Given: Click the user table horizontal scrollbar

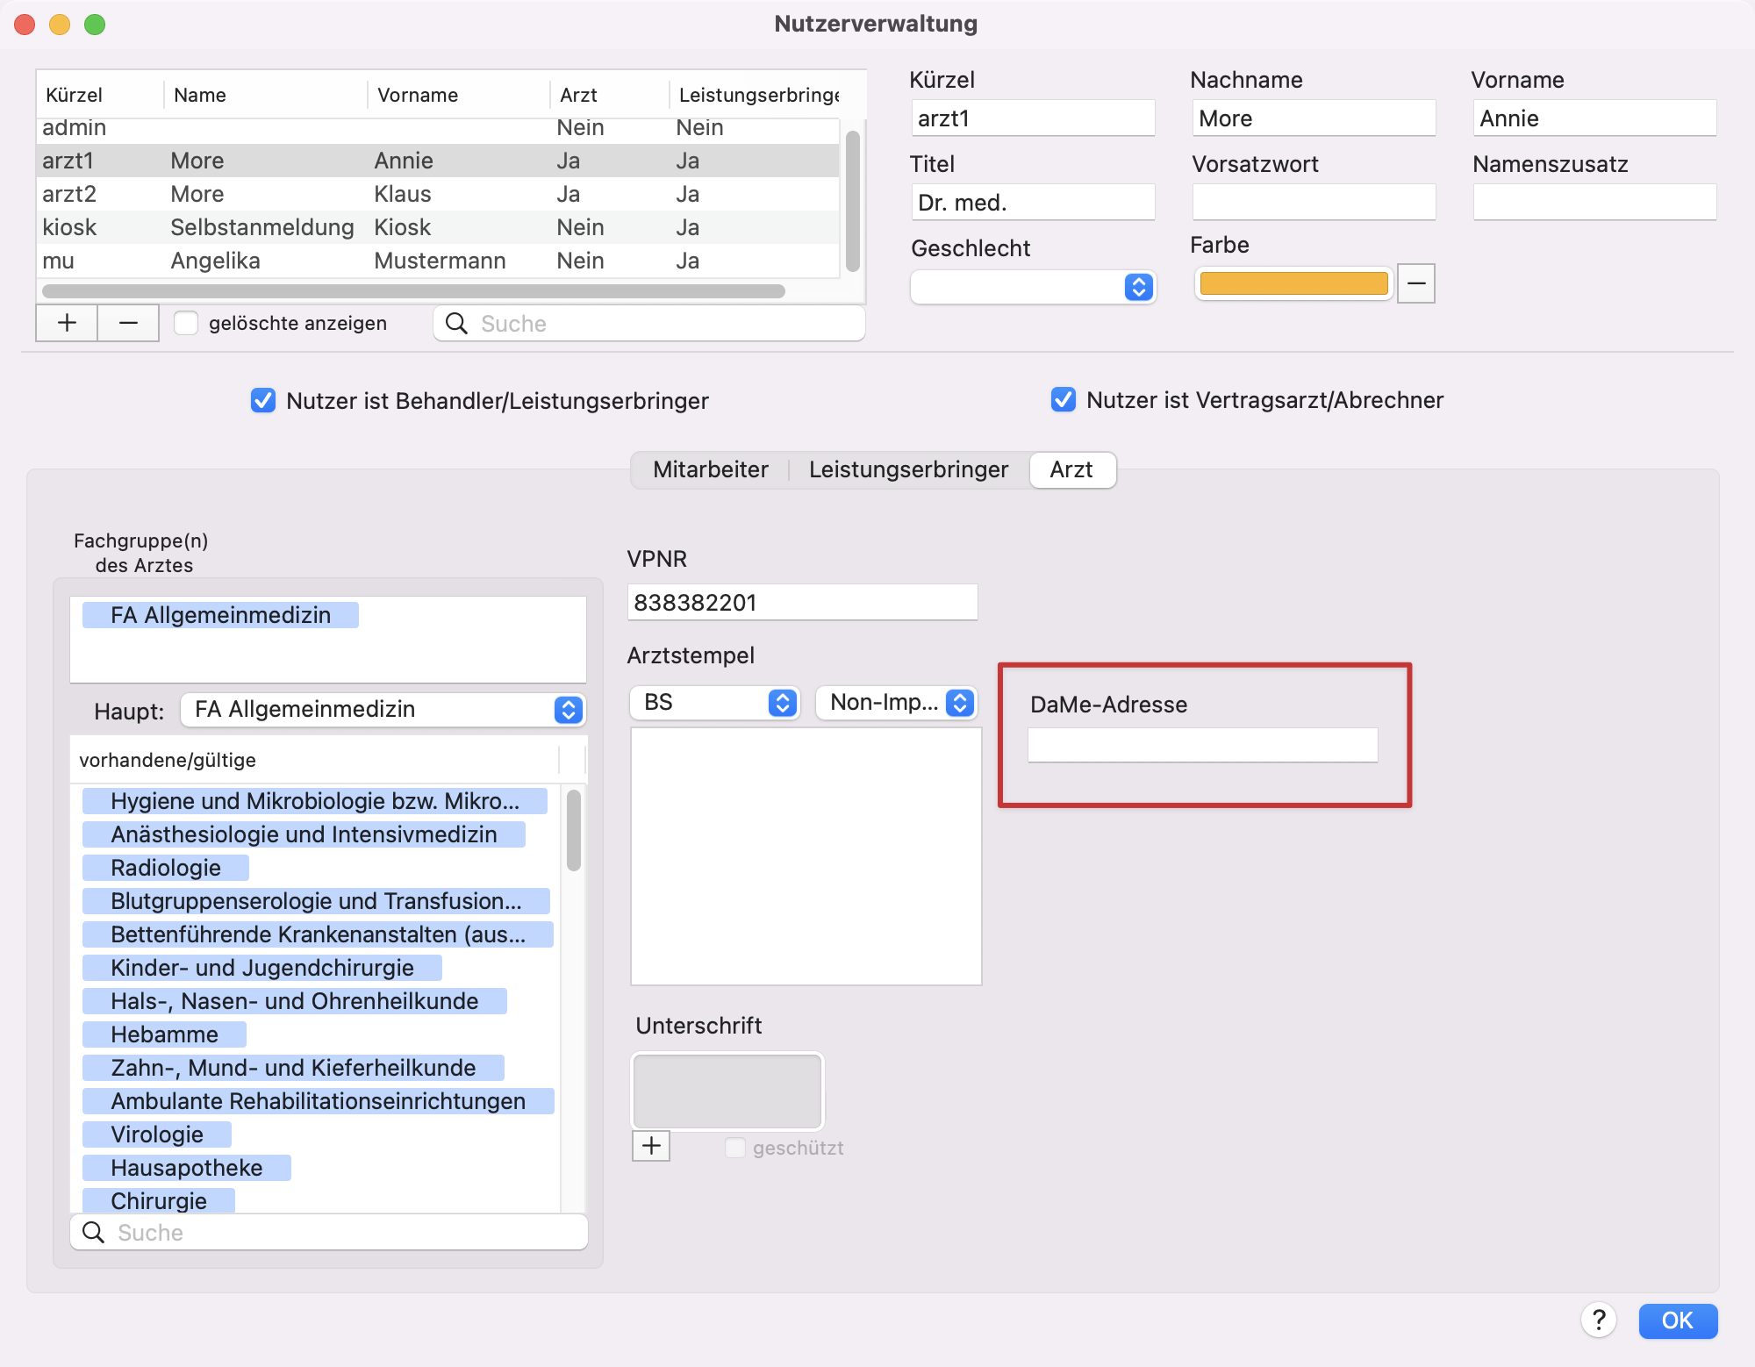Looking at the screenshot, I should [413, 290].
